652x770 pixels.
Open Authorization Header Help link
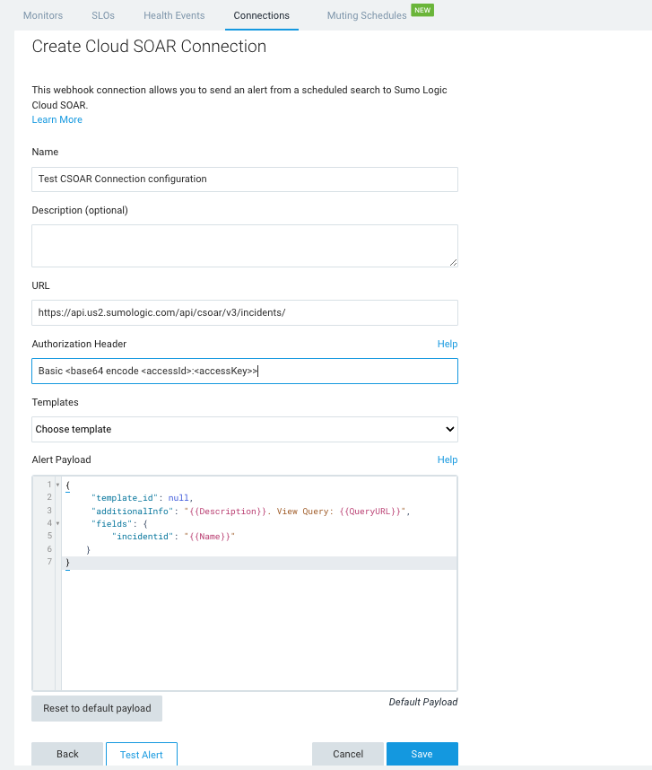tap(447, 344)
